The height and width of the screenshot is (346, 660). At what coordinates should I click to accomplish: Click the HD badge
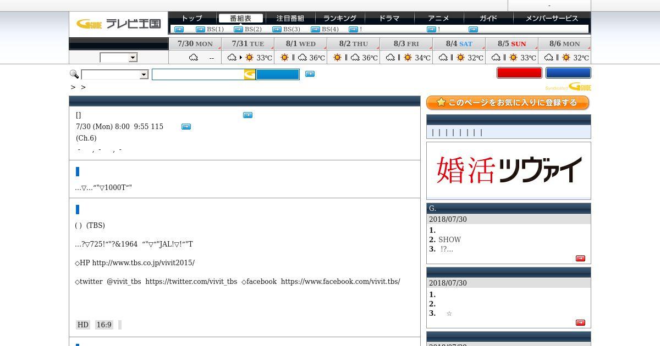82,325
